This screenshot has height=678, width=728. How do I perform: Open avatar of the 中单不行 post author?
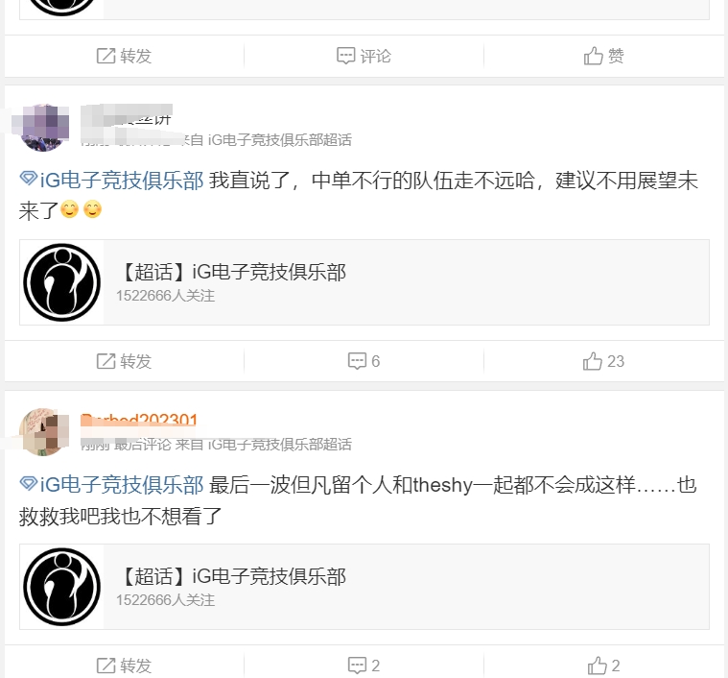[44, 128]
